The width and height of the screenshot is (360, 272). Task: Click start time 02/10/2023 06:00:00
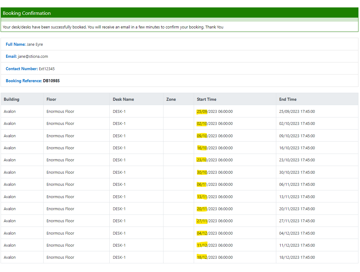coord(215,124)
